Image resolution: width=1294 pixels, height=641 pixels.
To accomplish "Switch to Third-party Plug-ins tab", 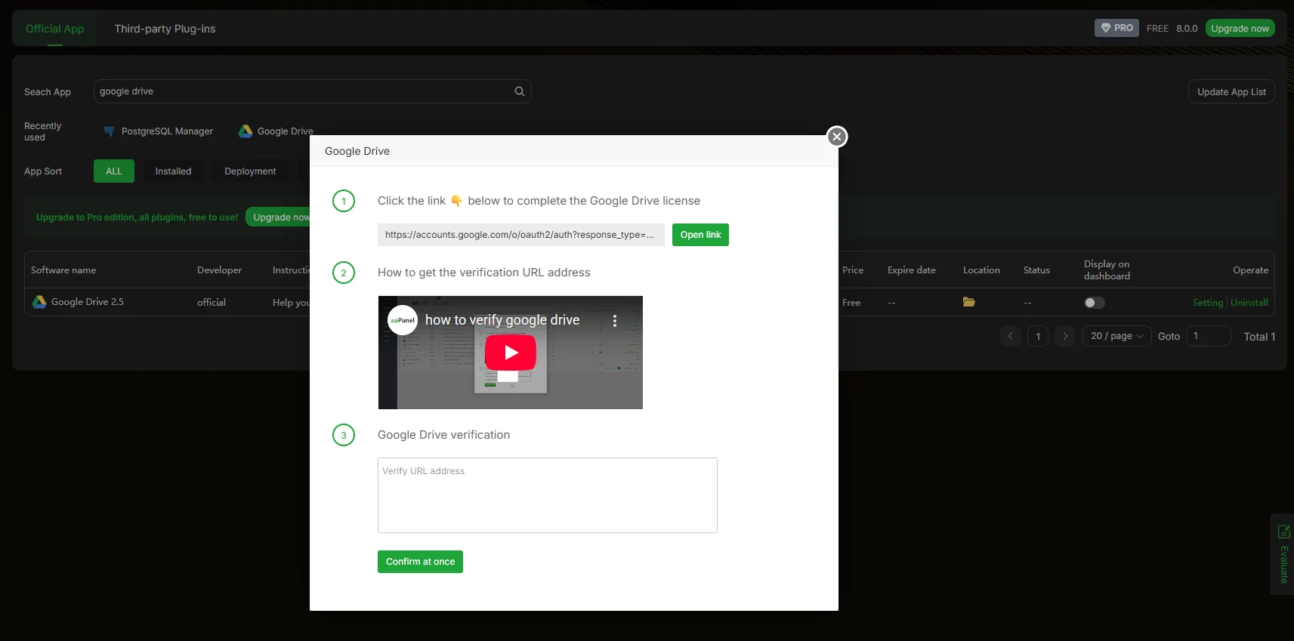I will pos(165,29).
